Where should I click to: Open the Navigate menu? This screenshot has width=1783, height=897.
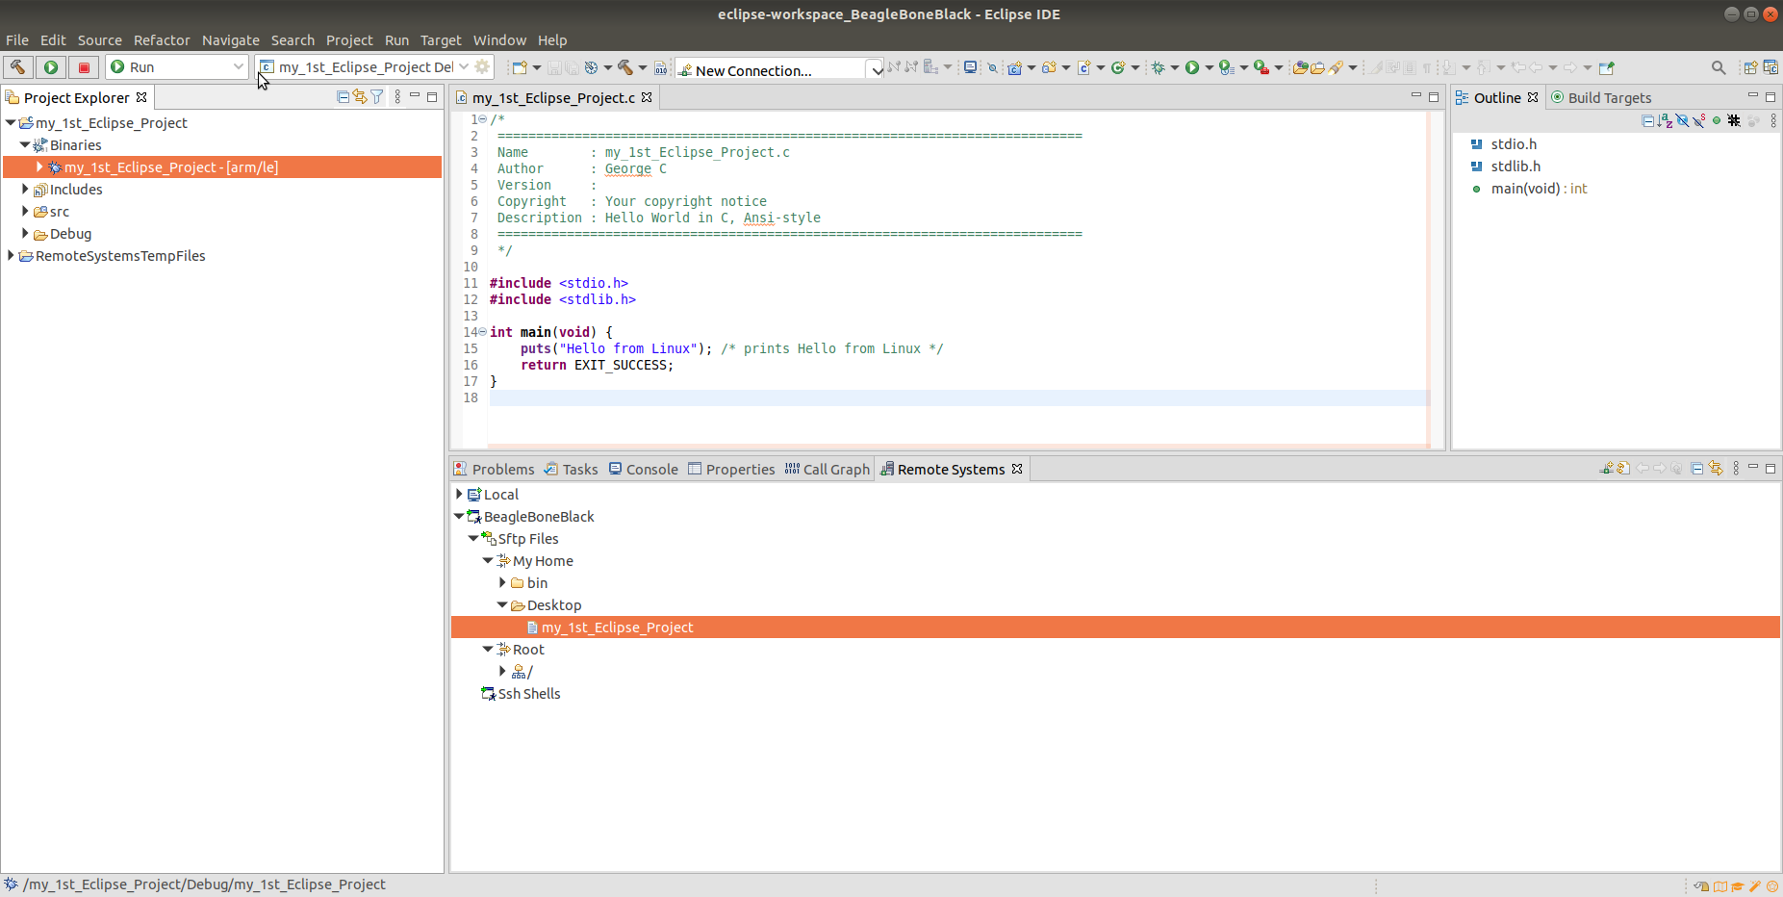click(x=231, y=40)
